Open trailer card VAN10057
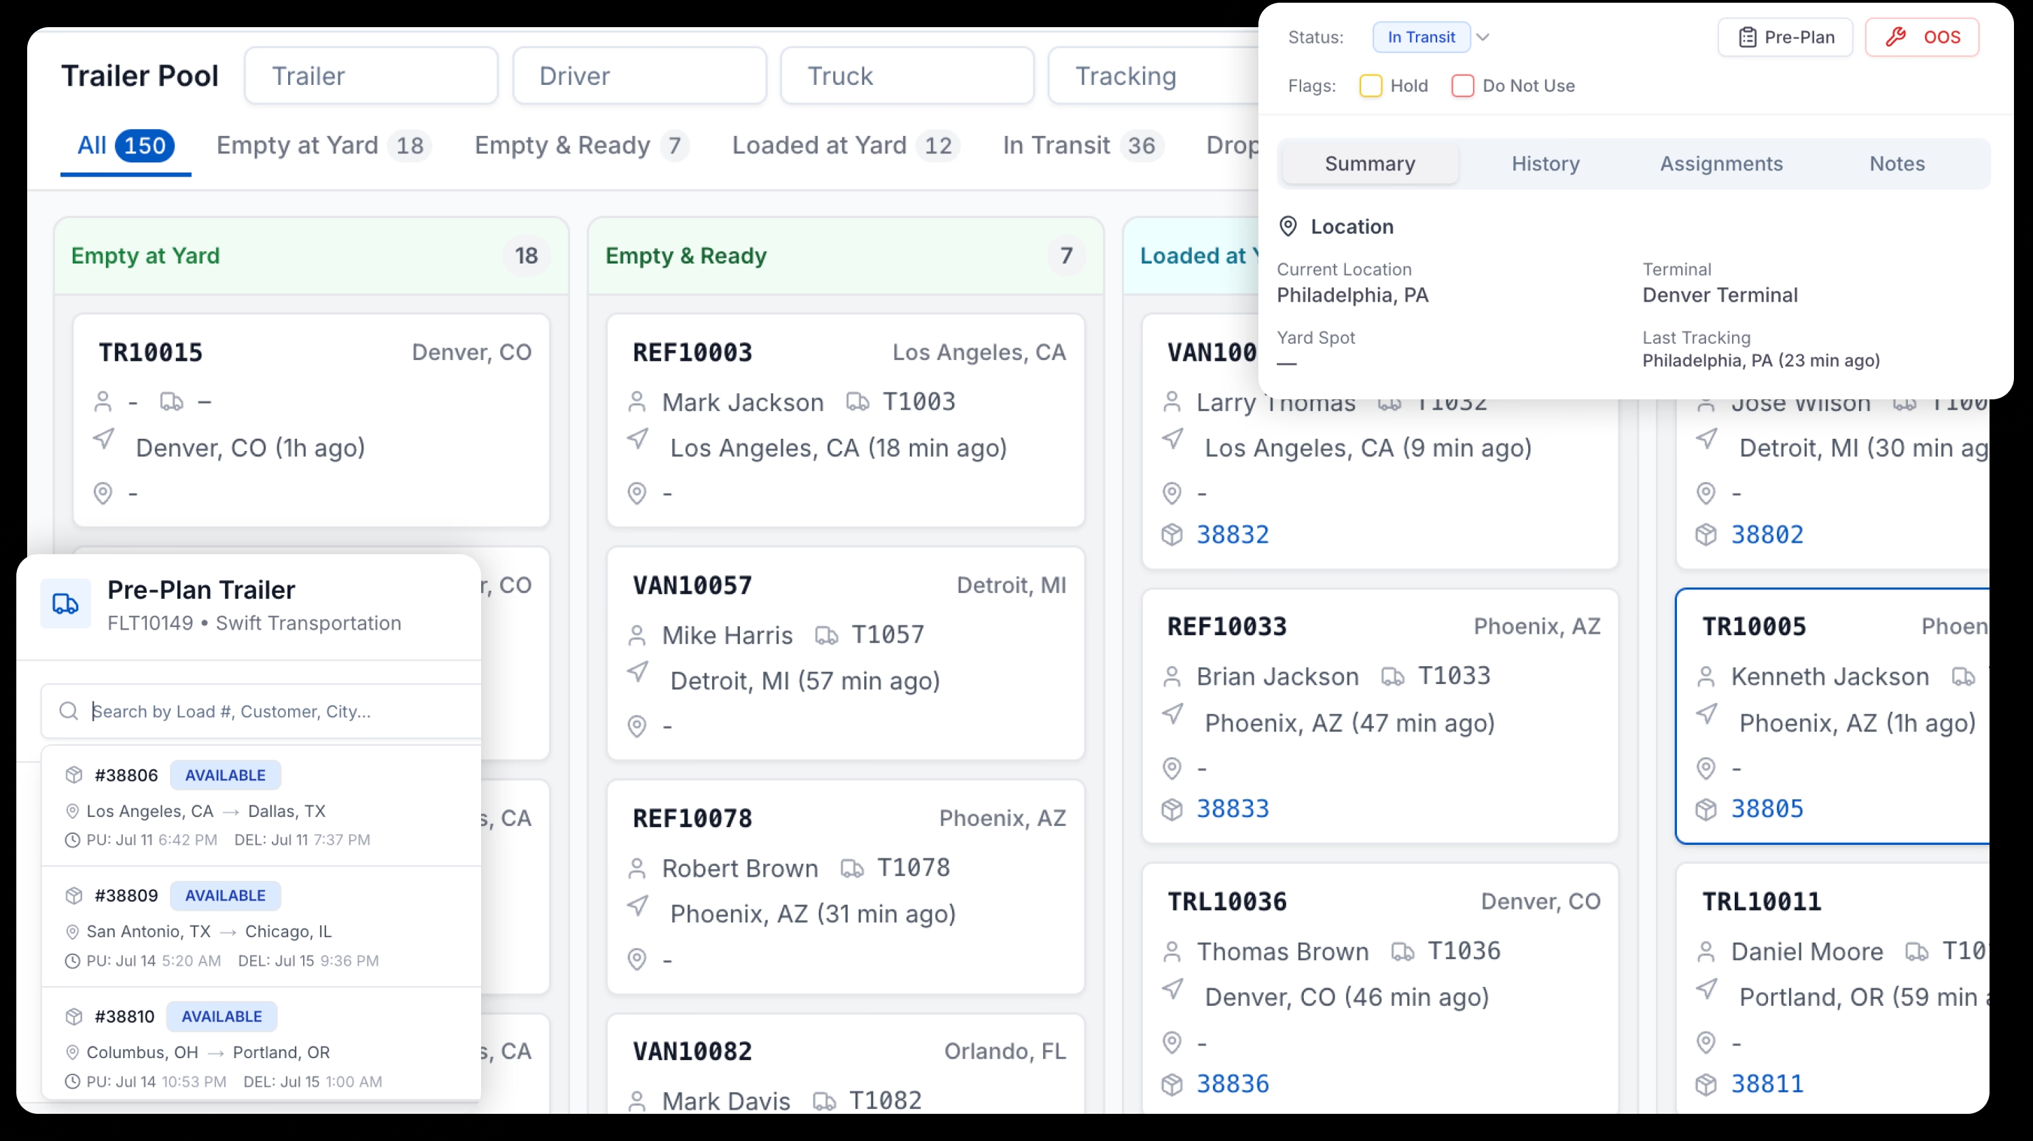Screen dimensions: 2033x1141 (845, 653)
